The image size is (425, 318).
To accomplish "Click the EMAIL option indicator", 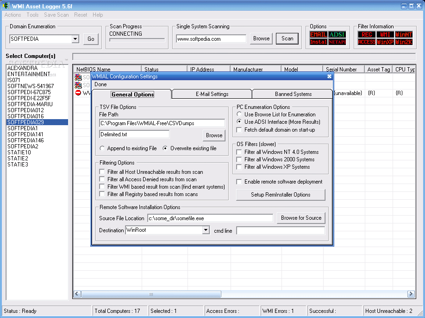I will (x=319, y=34).
